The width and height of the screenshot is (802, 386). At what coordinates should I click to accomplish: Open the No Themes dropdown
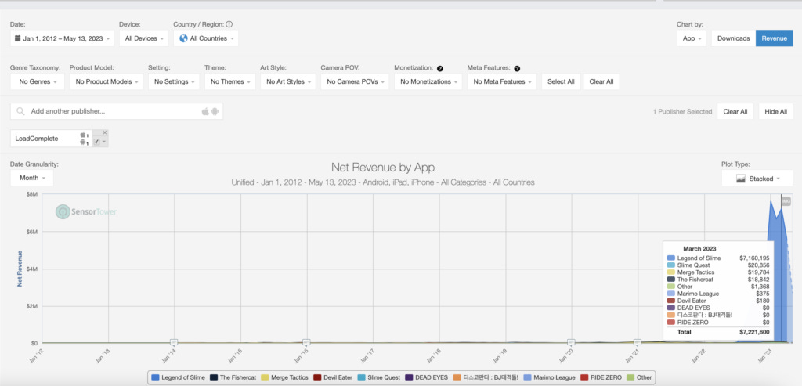(229, 81)
